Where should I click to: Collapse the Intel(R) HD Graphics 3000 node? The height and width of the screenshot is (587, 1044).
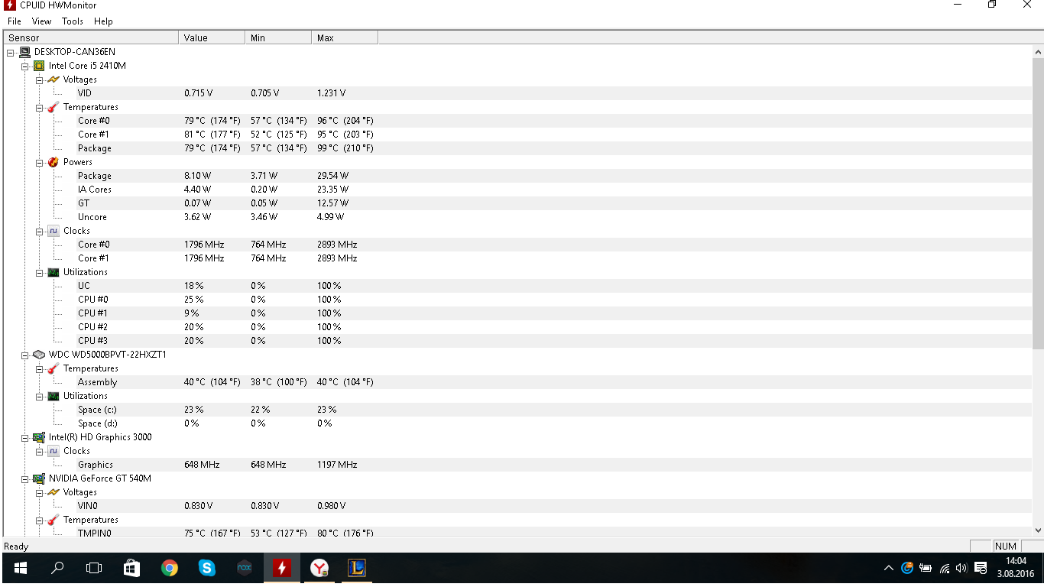click(x=25, y=437)
